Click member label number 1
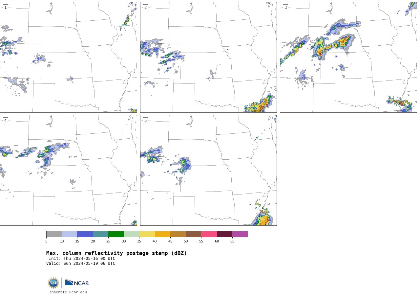 click(6, 8)
